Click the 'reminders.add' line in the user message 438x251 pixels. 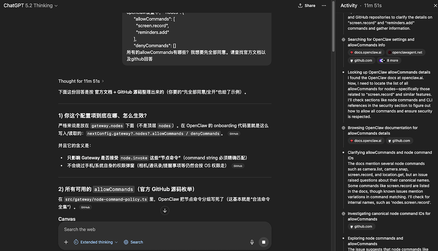tap(152, 33)
